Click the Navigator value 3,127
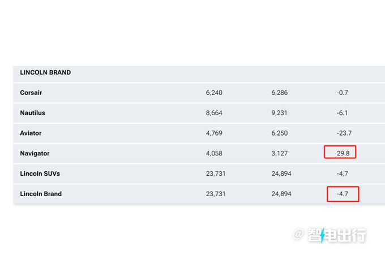 (280, 154)
